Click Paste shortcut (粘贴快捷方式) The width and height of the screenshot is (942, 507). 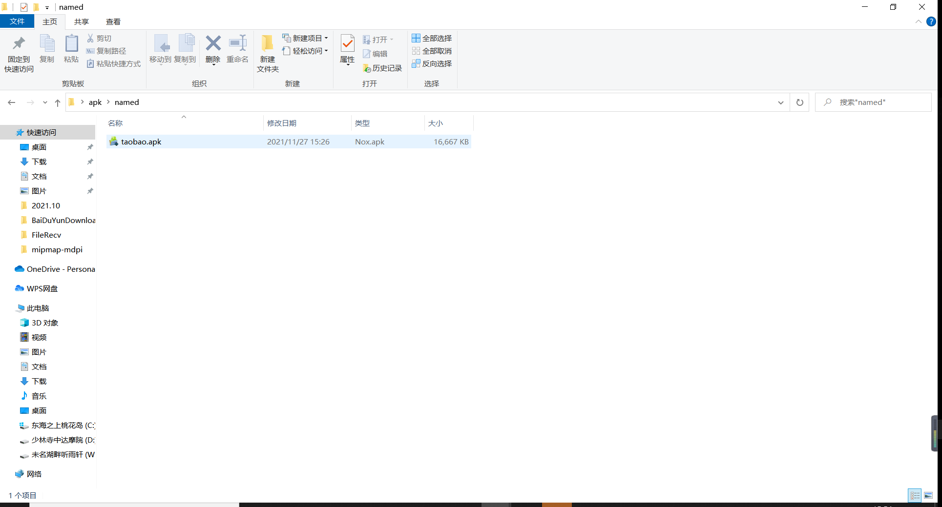pyautogui.click(x=113, y=63)
